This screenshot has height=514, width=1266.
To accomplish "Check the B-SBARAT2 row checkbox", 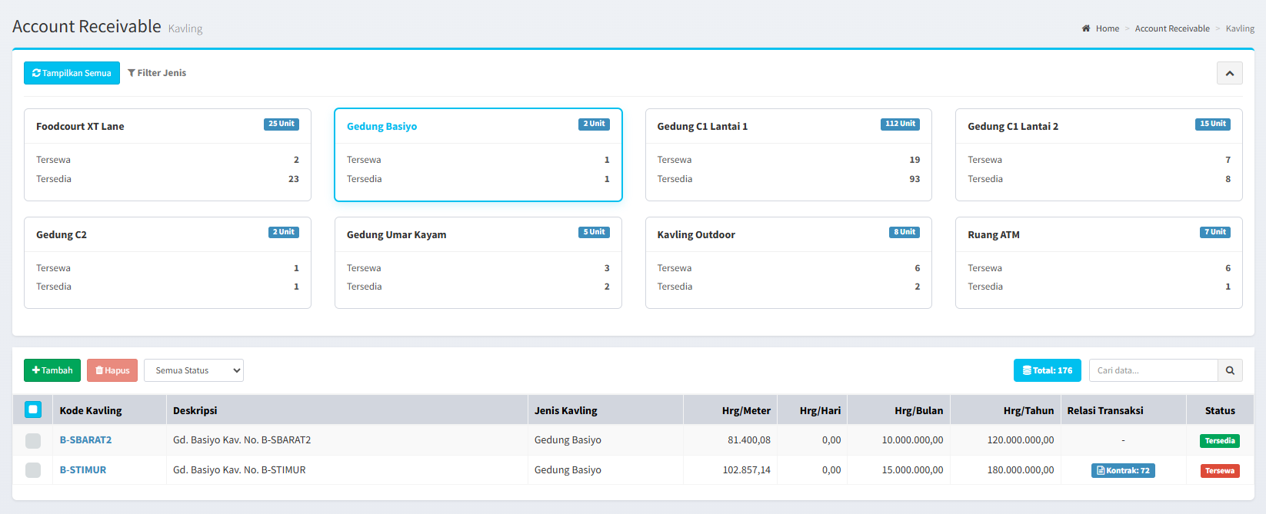I will tap(33, 440).
